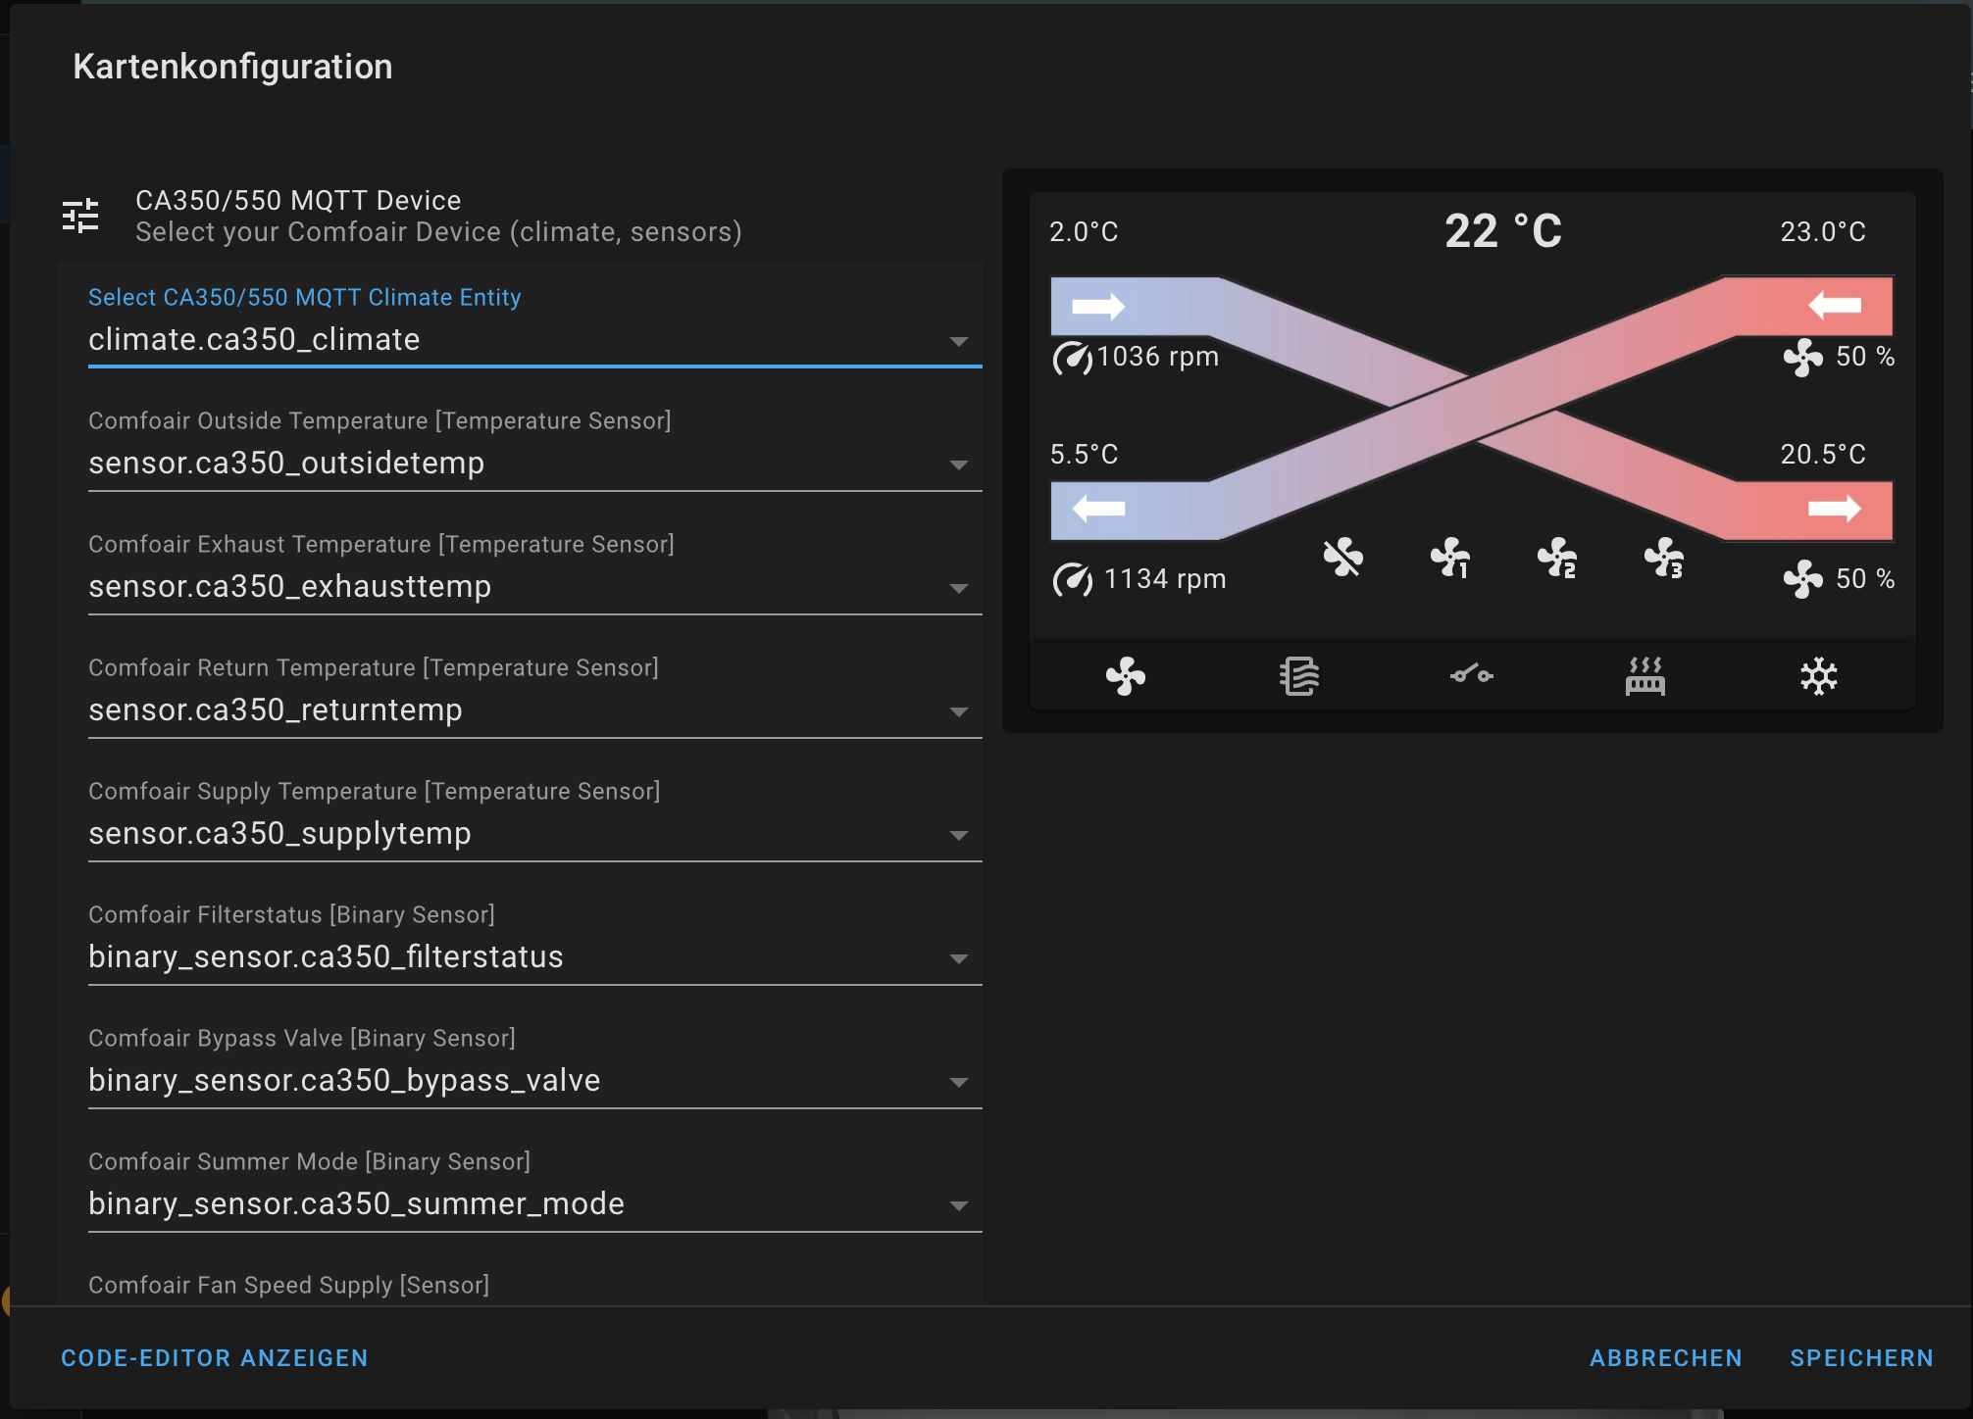The image size is (1973, 1419).
Task: Open the Filterstatus binary sensor dropdown
Action: (958, 958)
